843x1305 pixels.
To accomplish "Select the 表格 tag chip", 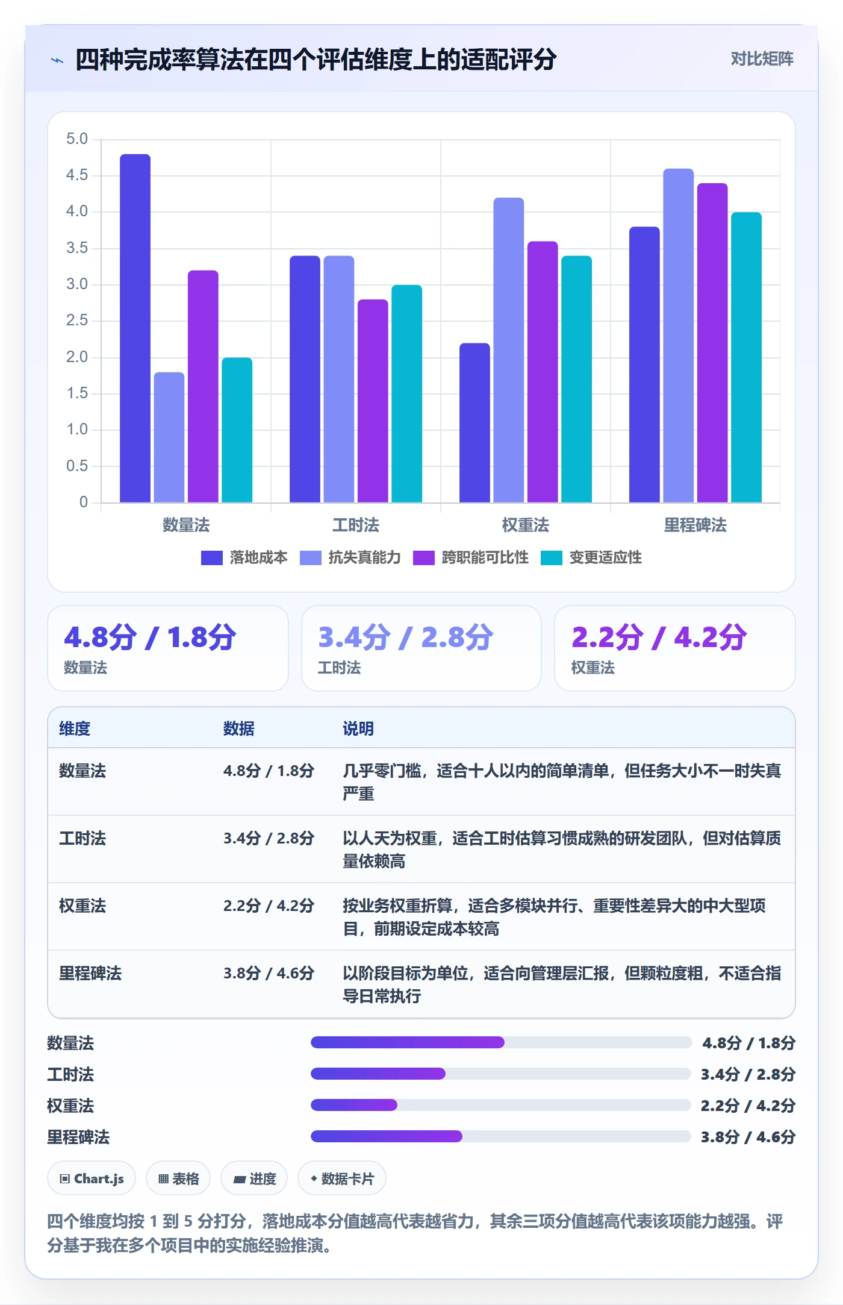I will coord(178,1178).
